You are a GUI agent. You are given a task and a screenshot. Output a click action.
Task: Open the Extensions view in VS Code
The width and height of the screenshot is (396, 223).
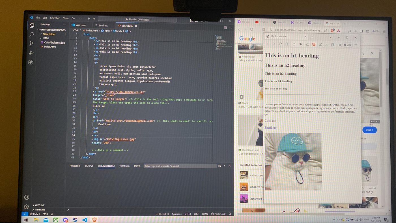[31, 62]
